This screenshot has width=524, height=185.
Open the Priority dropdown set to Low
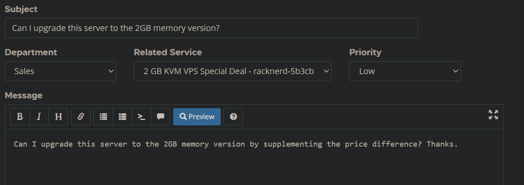(x=405, y=71)
